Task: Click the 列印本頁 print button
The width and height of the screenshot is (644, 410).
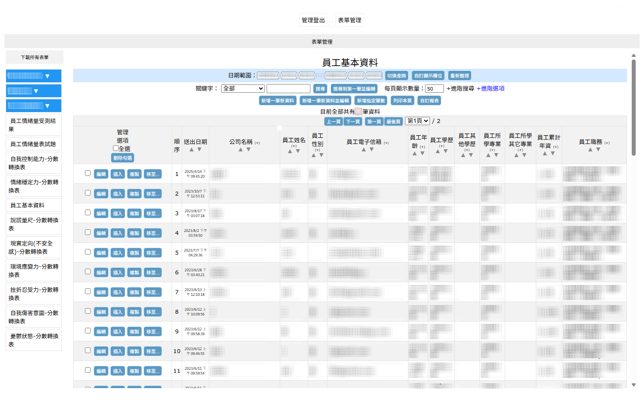Action: click(402, 101)
